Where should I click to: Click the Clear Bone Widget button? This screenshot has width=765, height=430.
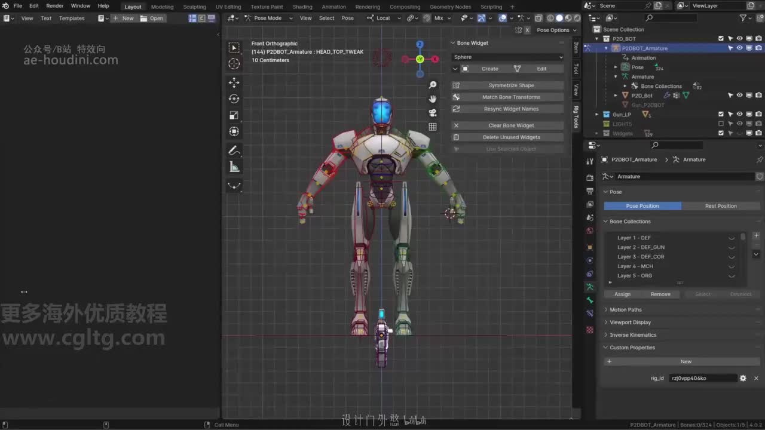pos(507,125)
